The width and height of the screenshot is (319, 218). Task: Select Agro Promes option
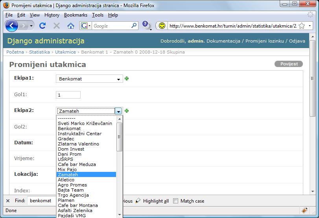point(87,185)
